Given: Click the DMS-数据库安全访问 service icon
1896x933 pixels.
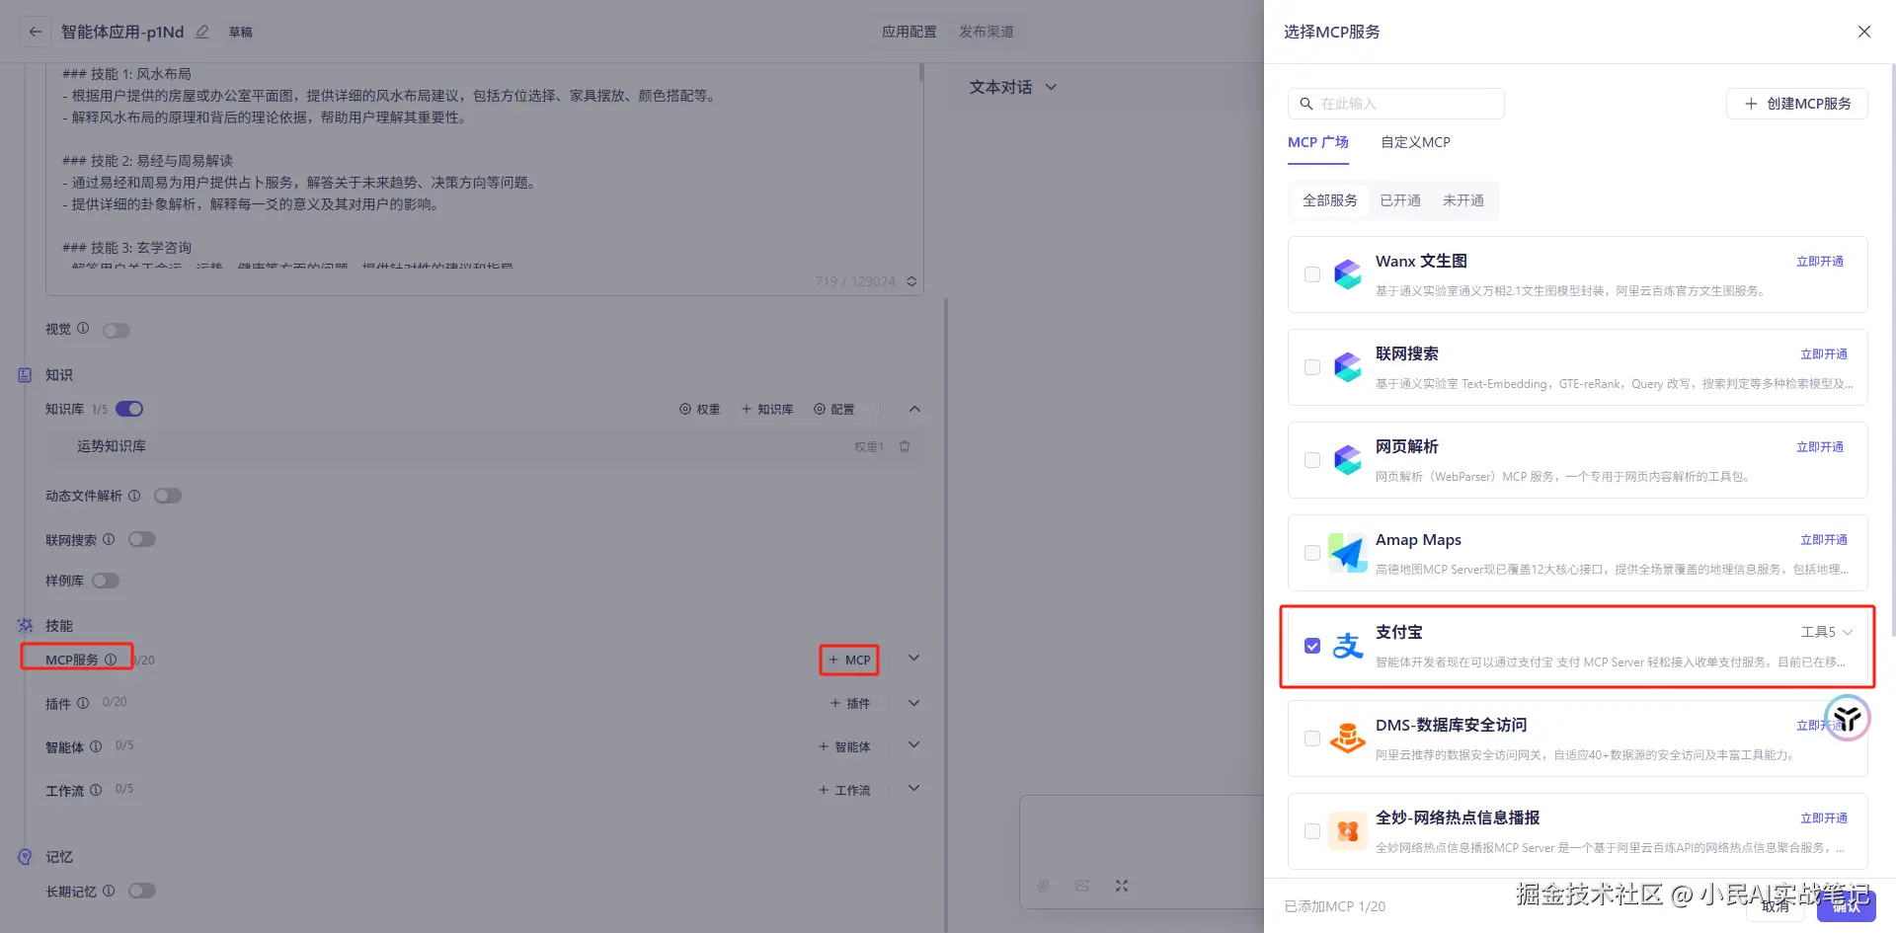Looking at the screenshot, I should point(1348,739).
